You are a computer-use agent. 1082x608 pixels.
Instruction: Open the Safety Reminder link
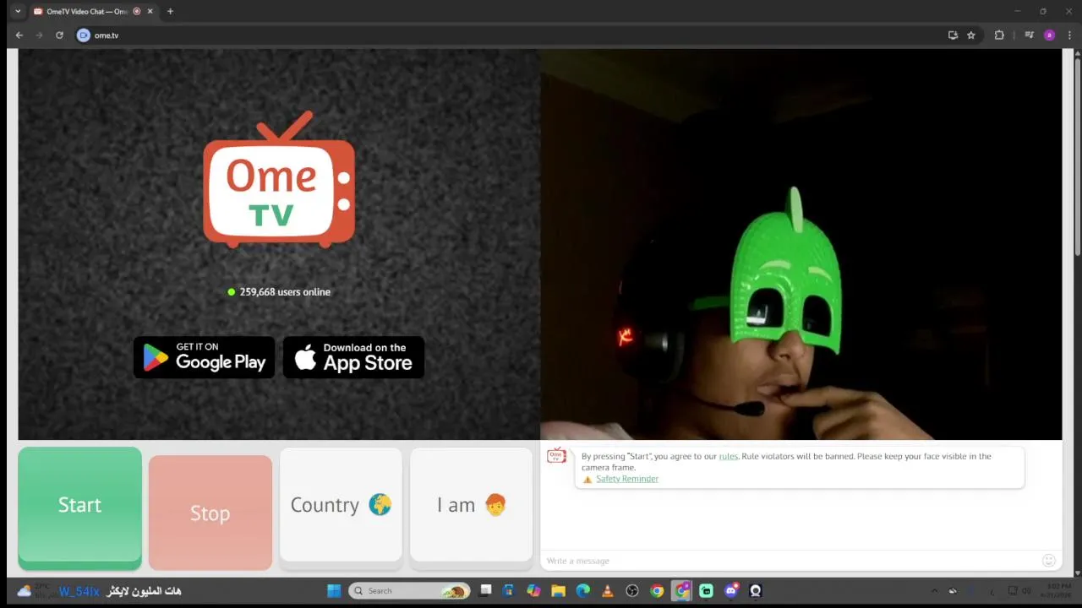coord(626,479)
